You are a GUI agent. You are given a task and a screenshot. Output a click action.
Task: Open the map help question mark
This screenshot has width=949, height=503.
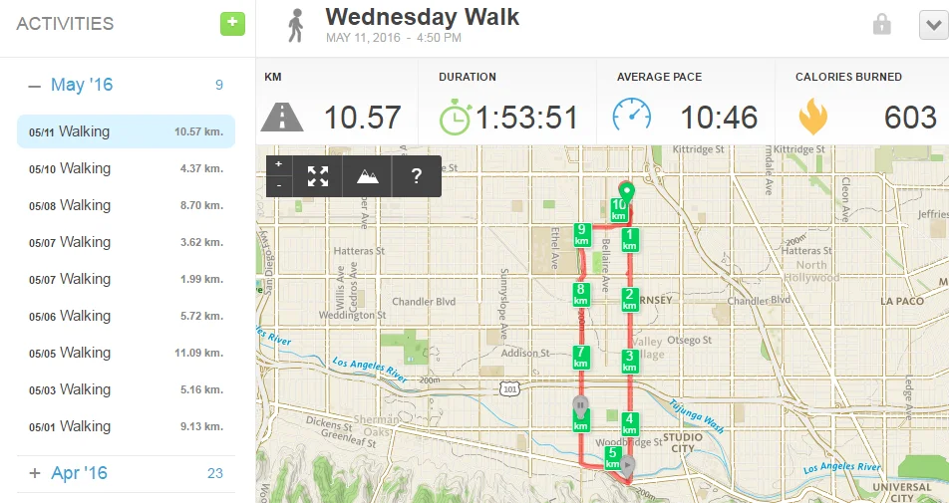coord(417,176)
